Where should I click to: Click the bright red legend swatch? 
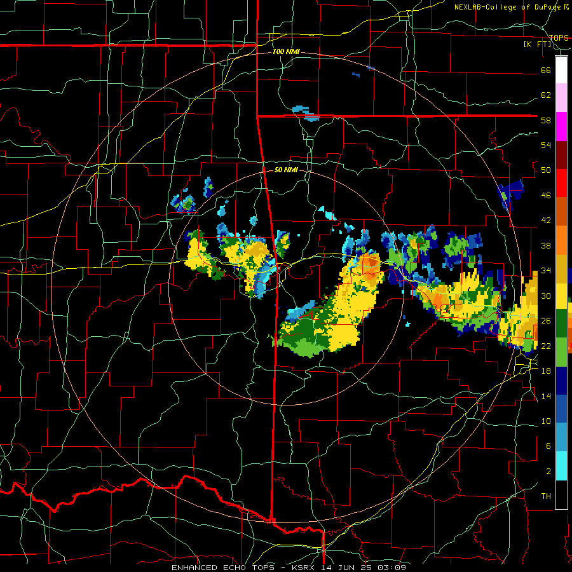(x=561, y=184)
